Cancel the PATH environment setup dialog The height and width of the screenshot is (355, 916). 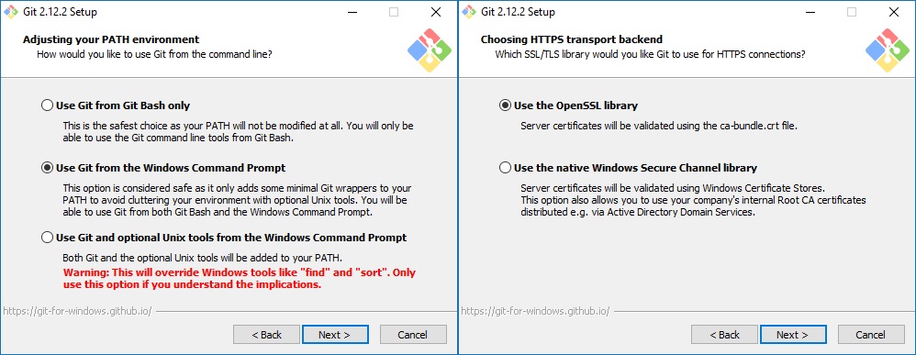click(413, 335)
